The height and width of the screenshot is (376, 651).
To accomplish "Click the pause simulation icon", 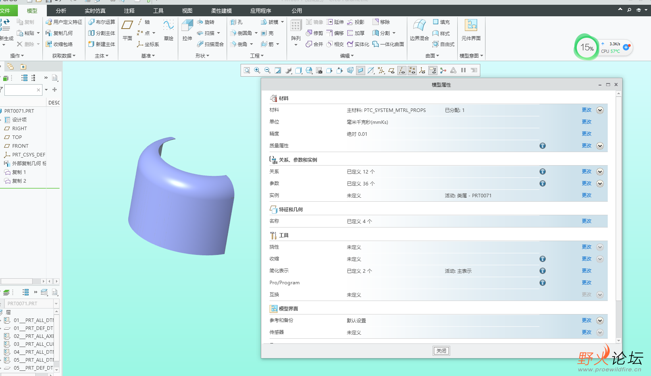I will tap(463, 70).
